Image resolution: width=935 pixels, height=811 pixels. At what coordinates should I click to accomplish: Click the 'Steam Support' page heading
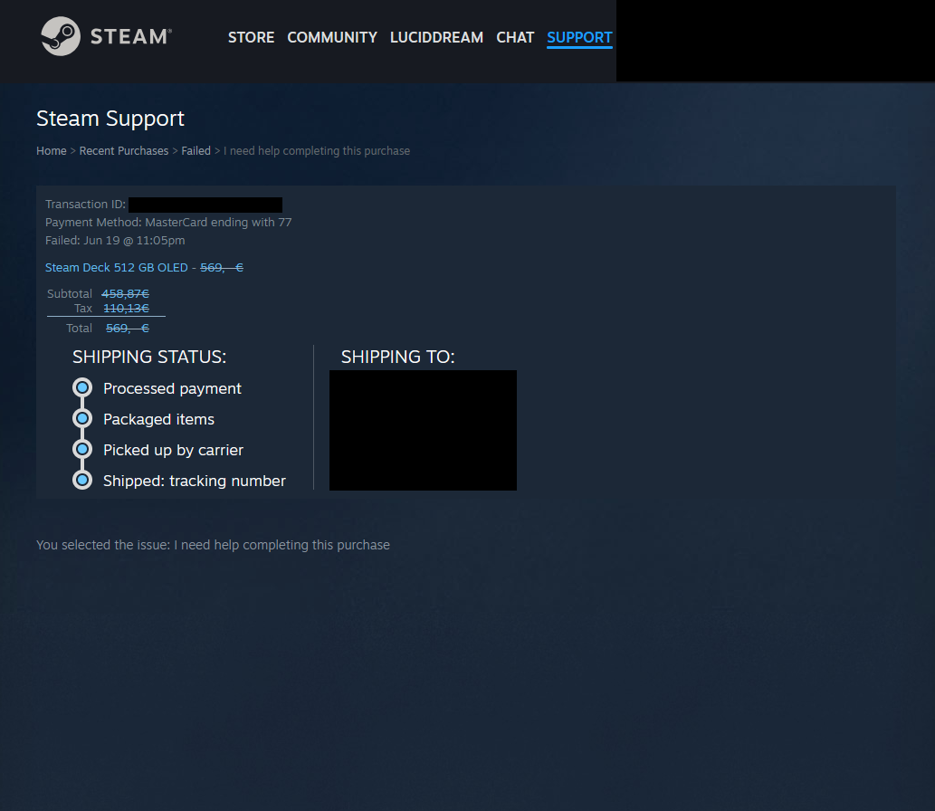click(110, 119)
